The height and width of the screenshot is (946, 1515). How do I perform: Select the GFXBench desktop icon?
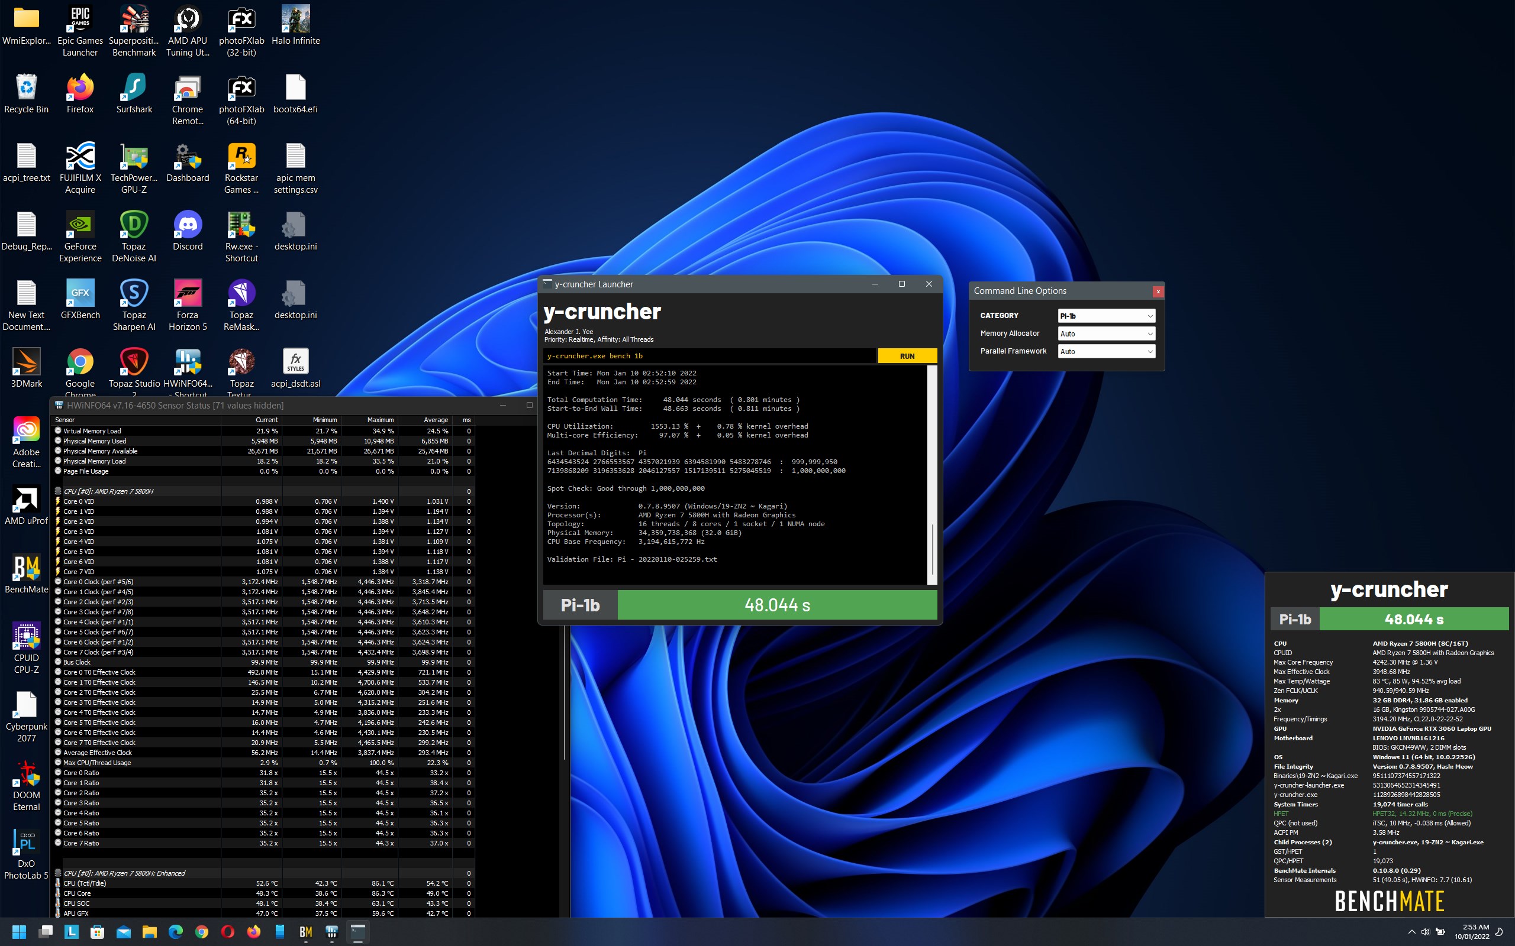80,300
